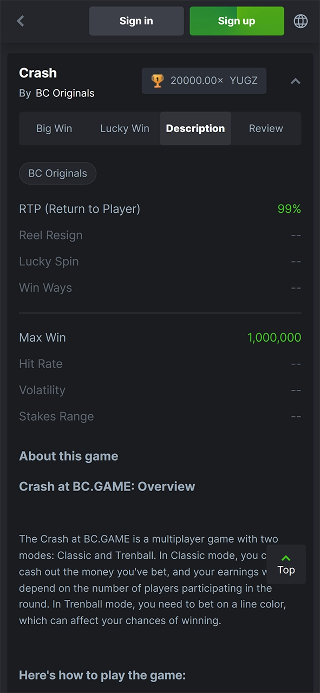Click the Sign in button
The height and width of the screenshot is (693, 320).
(x=136, y=21)
